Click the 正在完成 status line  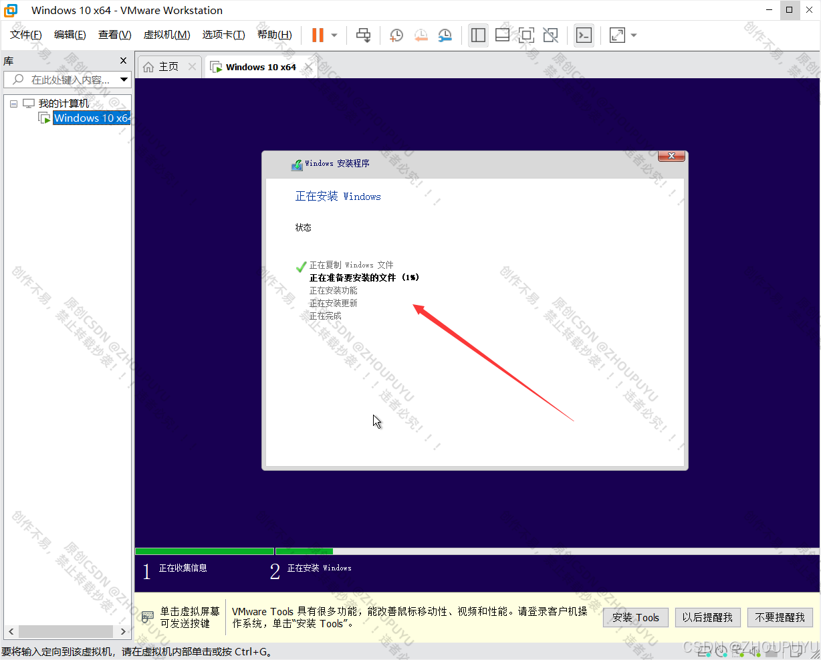point(326,316)
